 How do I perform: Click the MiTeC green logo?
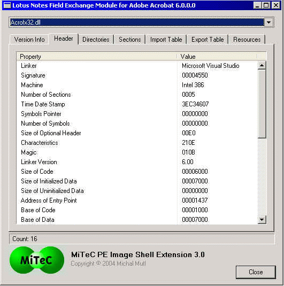(x=37, y=260)
